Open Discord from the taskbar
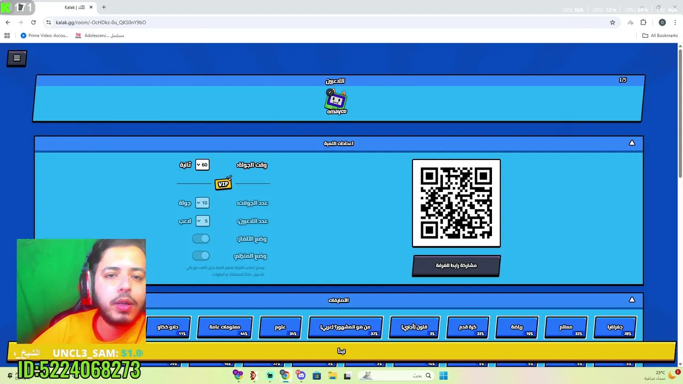683x384 pixels. [301, 375]
